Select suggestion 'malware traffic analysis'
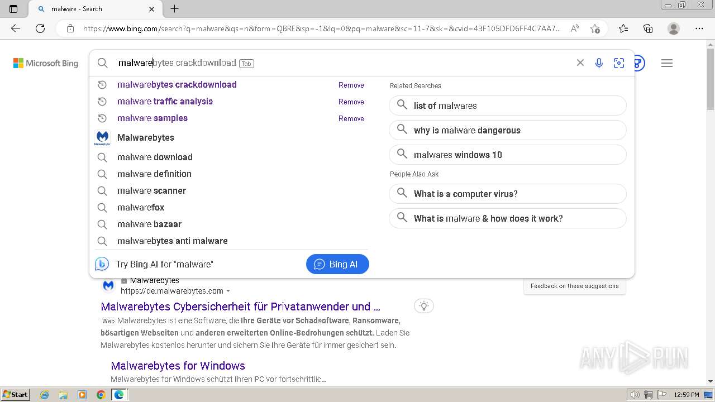This screenshot has height=402, width=715. tap(165, 102)
